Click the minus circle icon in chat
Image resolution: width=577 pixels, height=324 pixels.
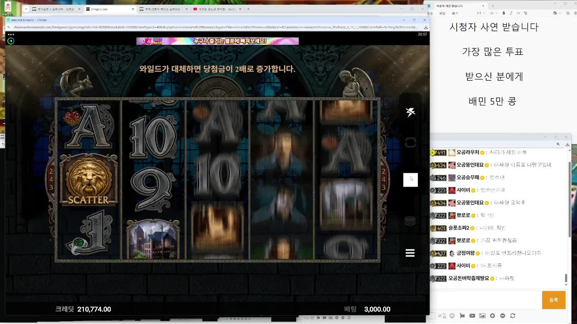503,316
